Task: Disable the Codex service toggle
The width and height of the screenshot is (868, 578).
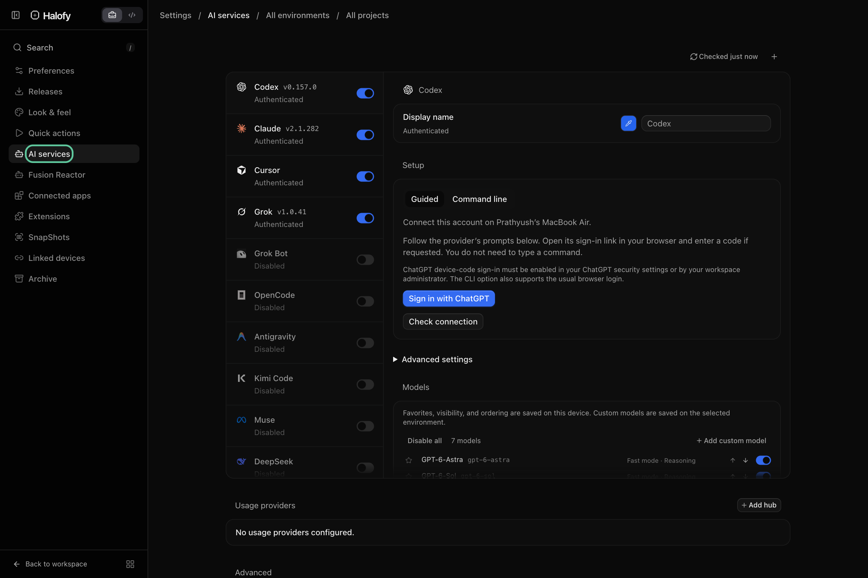Action: (365, 93)
